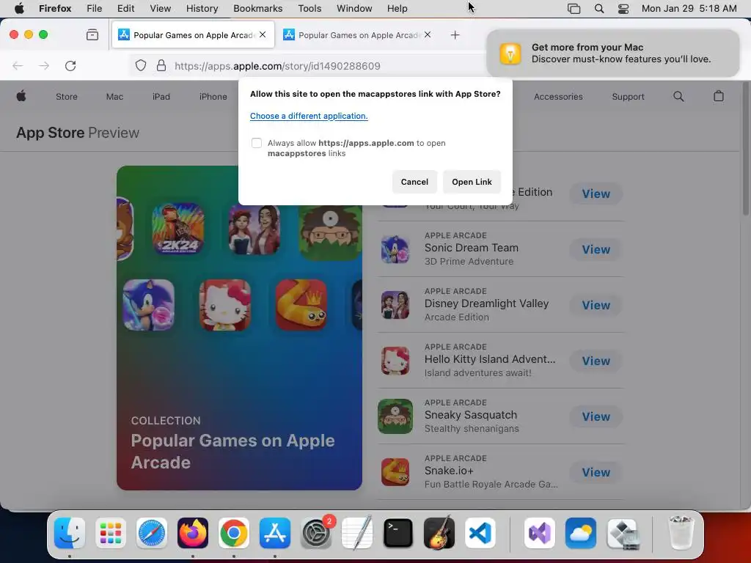View Hello Kitty Island Adventure app
Image resolution: width=751 pixels, height=563 pixels.
click(596, 361)
